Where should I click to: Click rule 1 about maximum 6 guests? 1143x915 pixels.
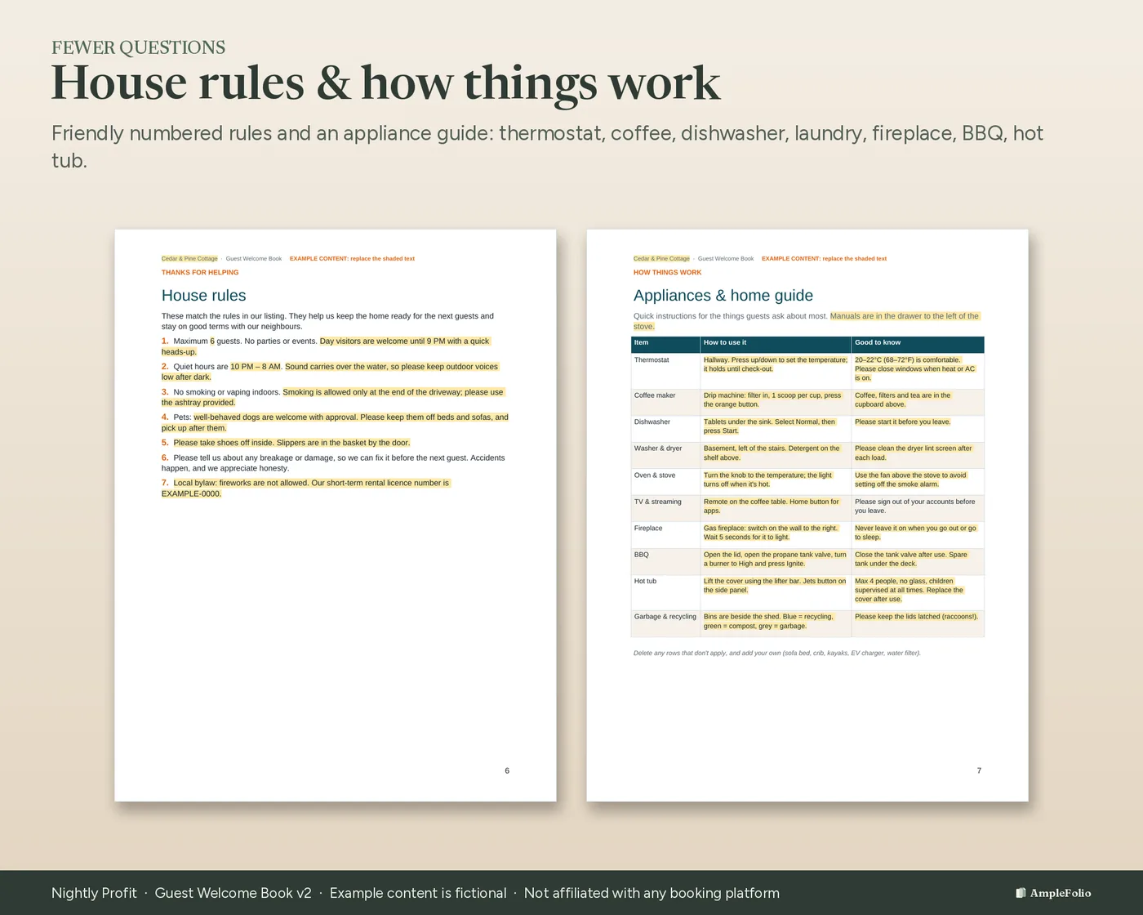327,346
